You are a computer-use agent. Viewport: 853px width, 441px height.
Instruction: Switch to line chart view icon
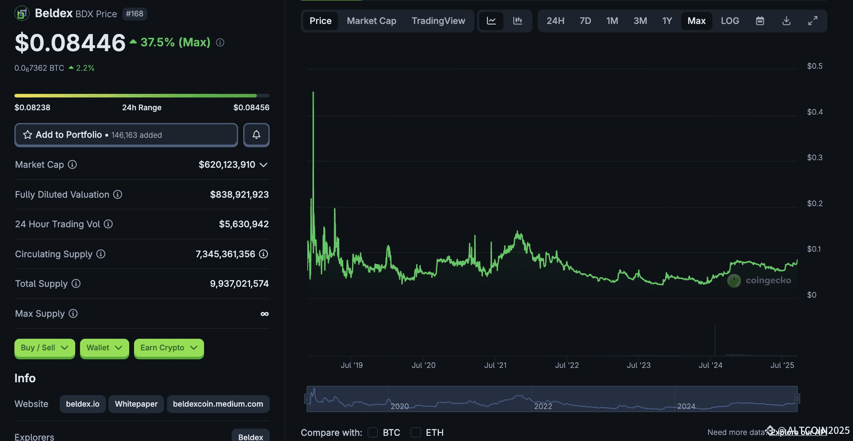click(491, 21)
